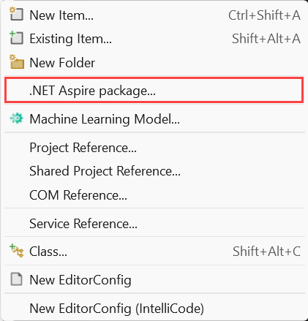
Task: Click the Shift+Alt+C shortcut hint
Action: (266, 252)
